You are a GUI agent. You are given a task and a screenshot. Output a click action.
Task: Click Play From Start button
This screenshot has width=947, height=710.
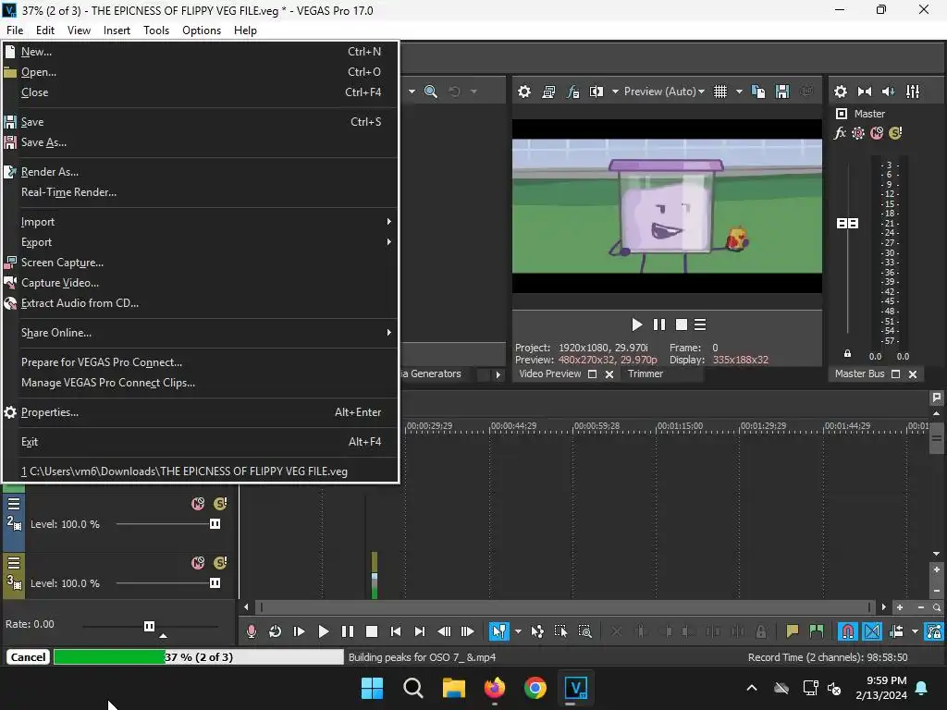(299, 631)
